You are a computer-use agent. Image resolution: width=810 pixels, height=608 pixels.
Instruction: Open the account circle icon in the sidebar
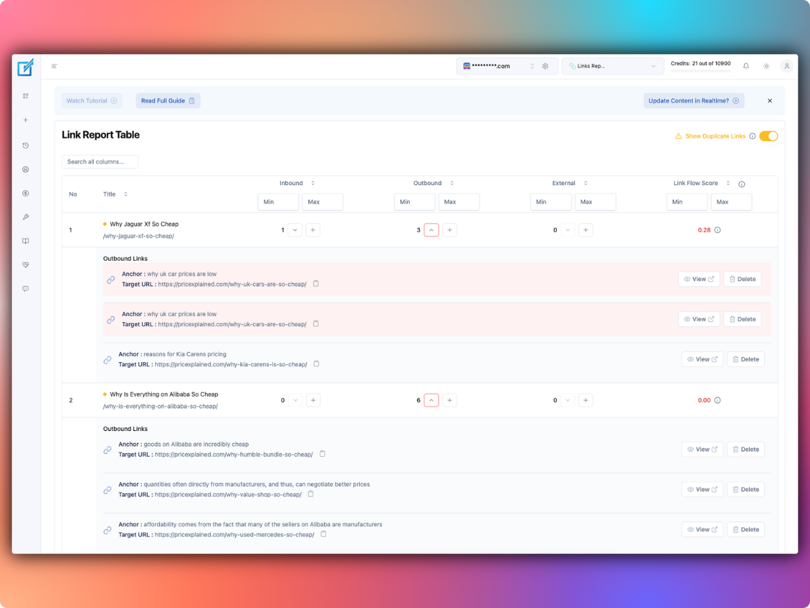tap(26, 170)
